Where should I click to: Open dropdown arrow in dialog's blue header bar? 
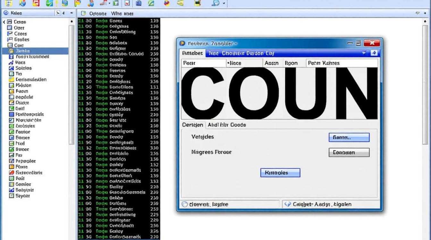point(364,53)
